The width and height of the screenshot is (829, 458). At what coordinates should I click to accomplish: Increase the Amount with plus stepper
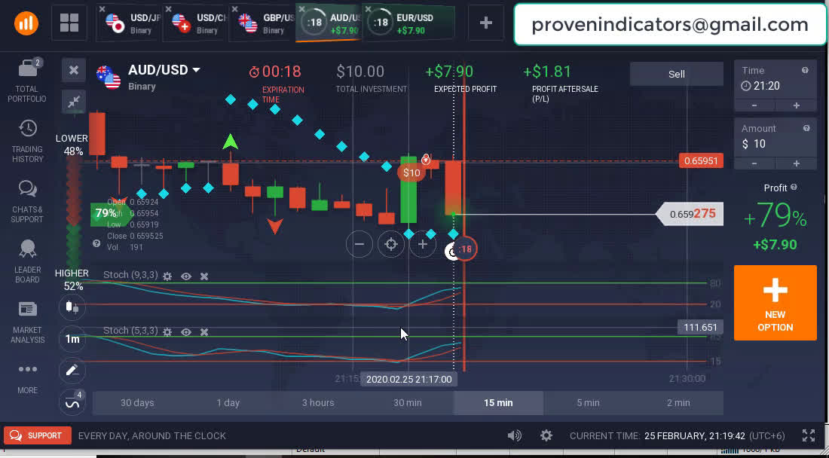click(x=796, y=163)
